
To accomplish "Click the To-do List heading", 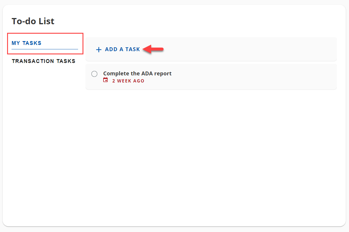I will tap(33, 21).
